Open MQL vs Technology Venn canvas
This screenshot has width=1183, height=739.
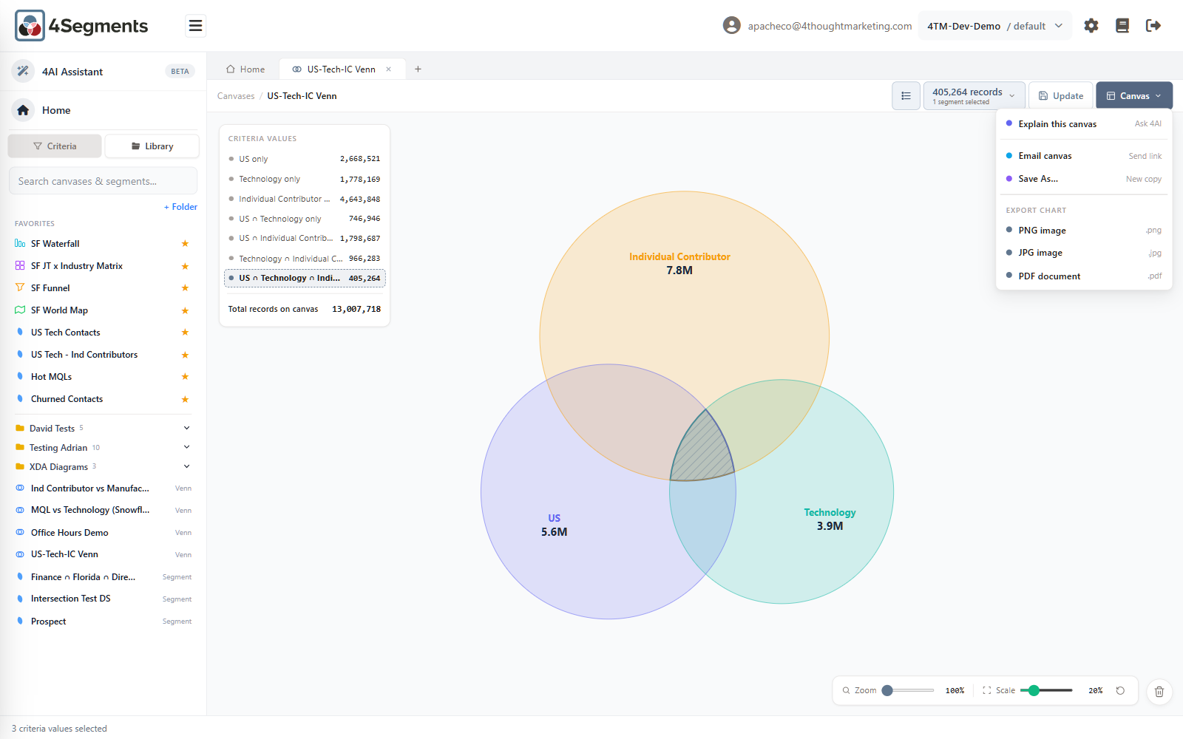pyautogui.click(x=104, y=510)
